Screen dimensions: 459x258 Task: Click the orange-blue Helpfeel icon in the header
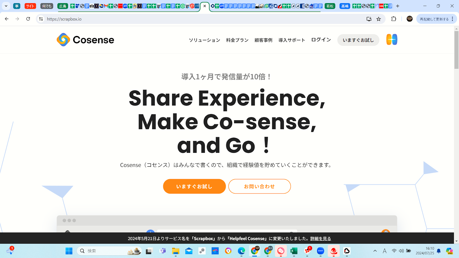392,40
